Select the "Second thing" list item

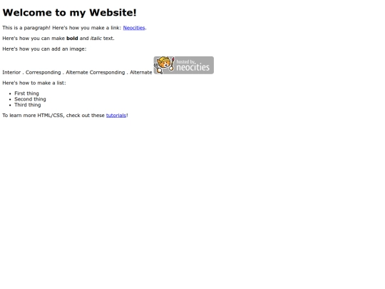tap(30, 99)
